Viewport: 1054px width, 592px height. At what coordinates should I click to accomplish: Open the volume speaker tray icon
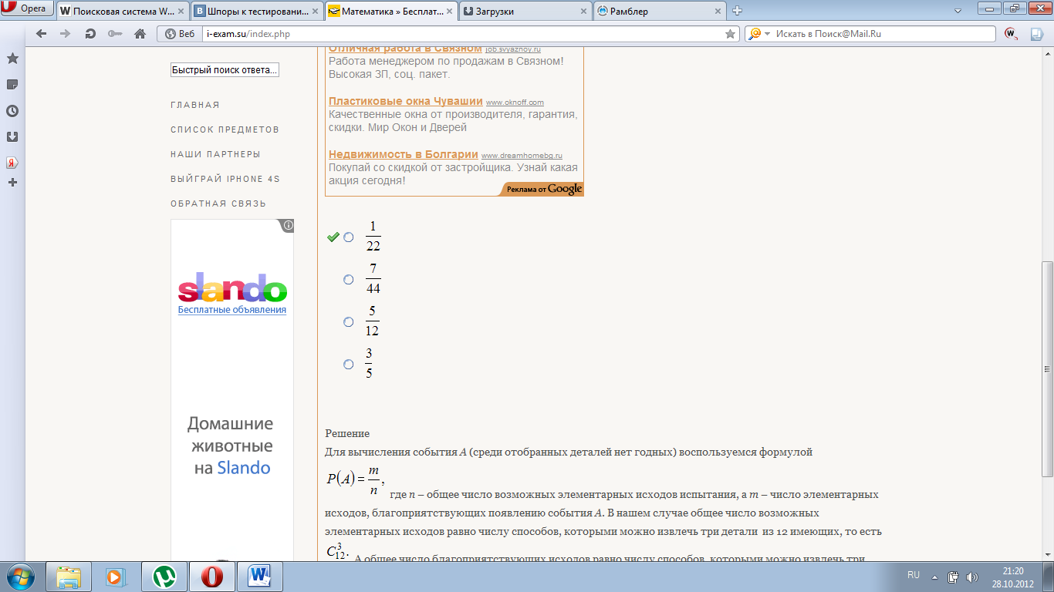[x=972, y=577]
